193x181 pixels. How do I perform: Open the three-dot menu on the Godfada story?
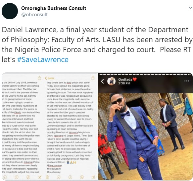[187, 81]
